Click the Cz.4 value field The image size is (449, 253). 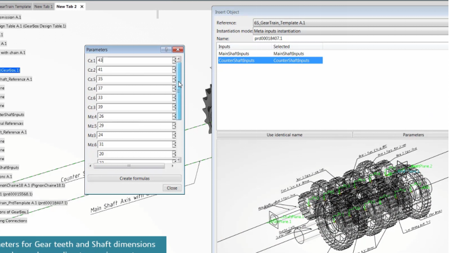click(x=134, y=88)
